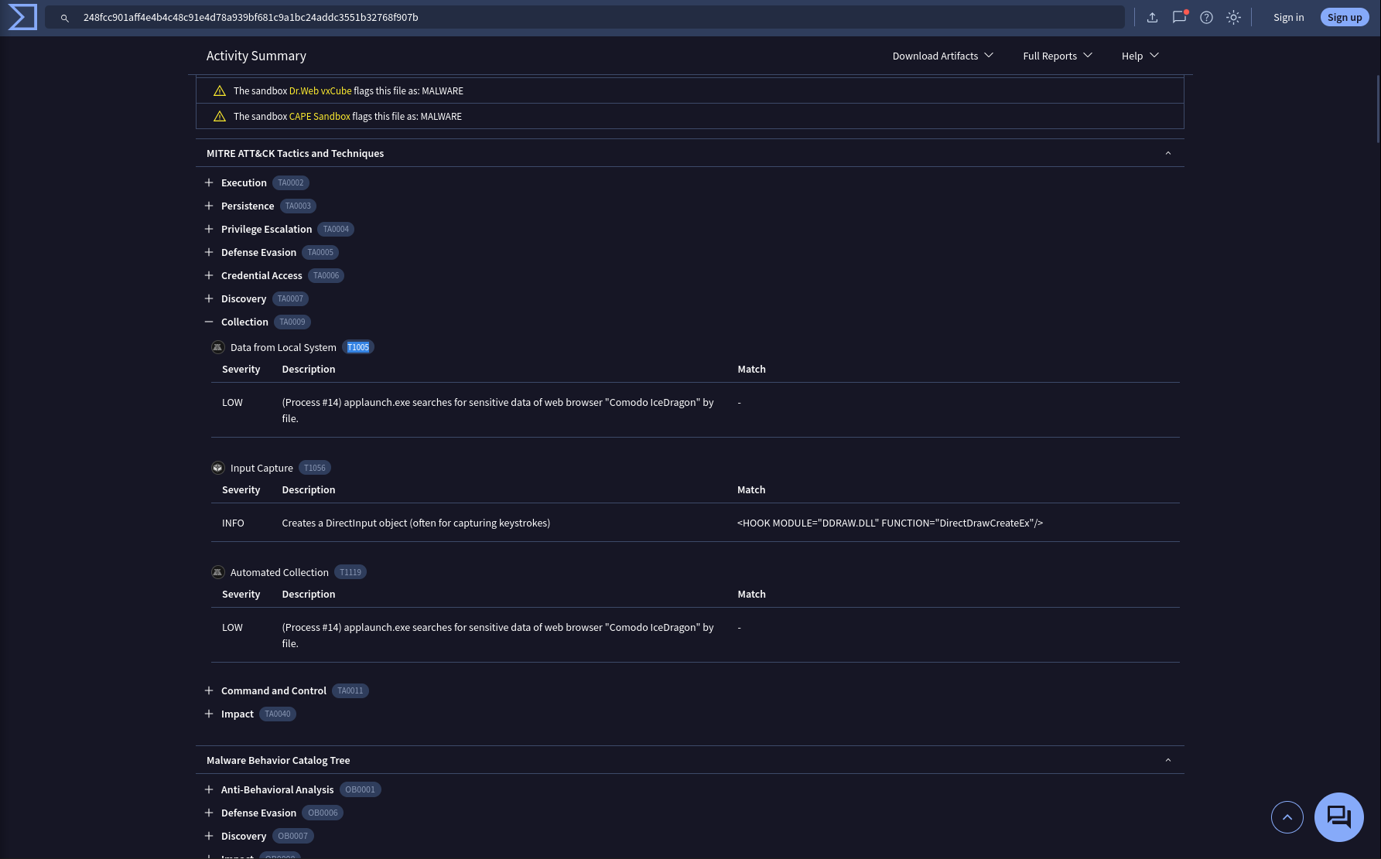Click the Dr.Web vxCube sandbox link
The height and width of the screenshot is (859, 1381).
tap(320, 90)
